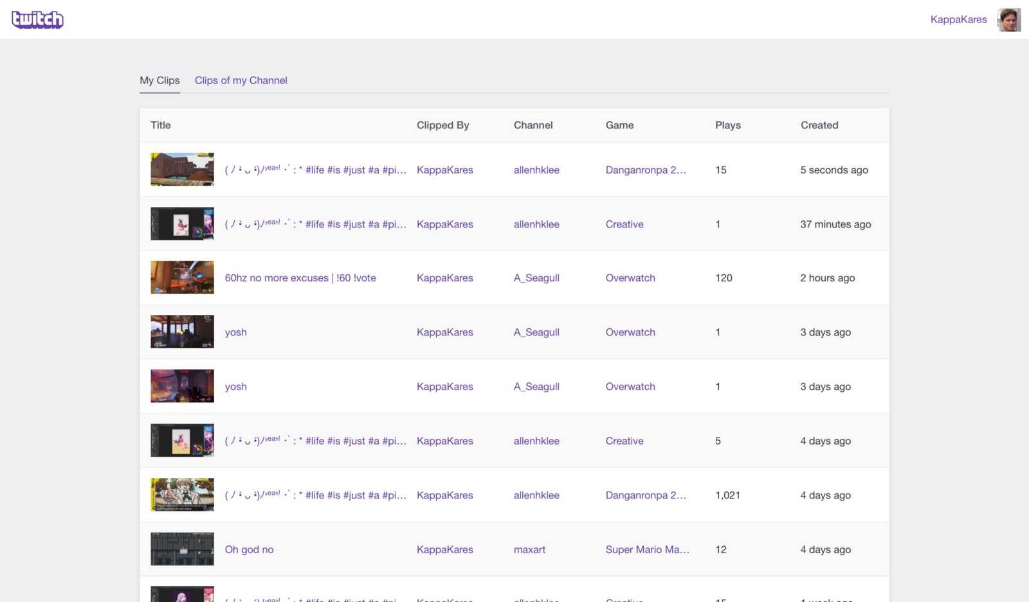Open the Oh god no clip thumbnail
The height and width of the screenshot is (602, 1029).
tap(182, 549)
